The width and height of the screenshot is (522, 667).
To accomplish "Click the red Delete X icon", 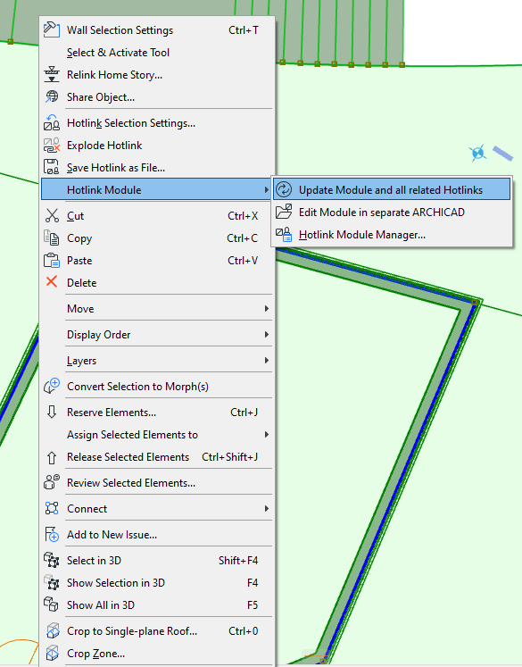I will pos(52,281).
